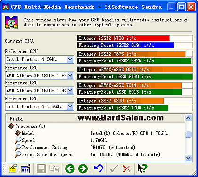The width and height of the screenshot is (198, 177).
Task: Go back with green left arrow
Action: (70, 169)
